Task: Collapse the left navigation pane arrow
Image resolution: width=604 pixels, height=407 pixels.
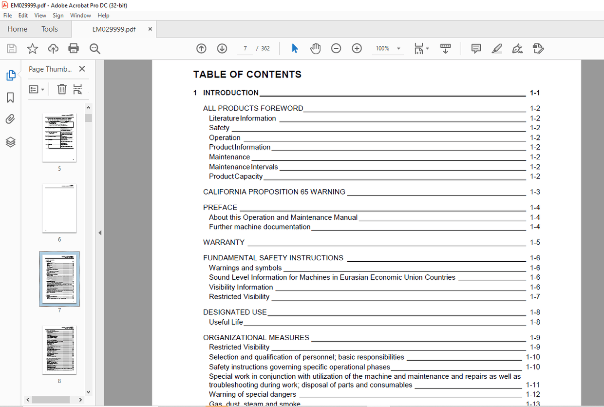Action: click(100, 233)
